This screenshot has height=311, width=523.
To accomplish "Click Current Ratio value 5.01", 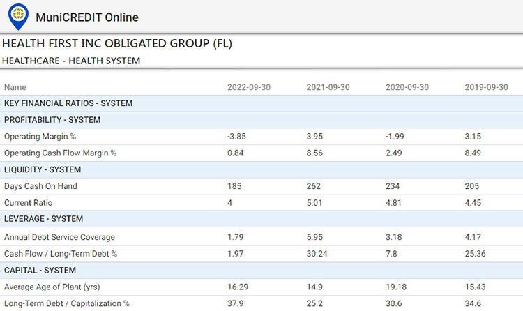I will [x=314, y=203].
